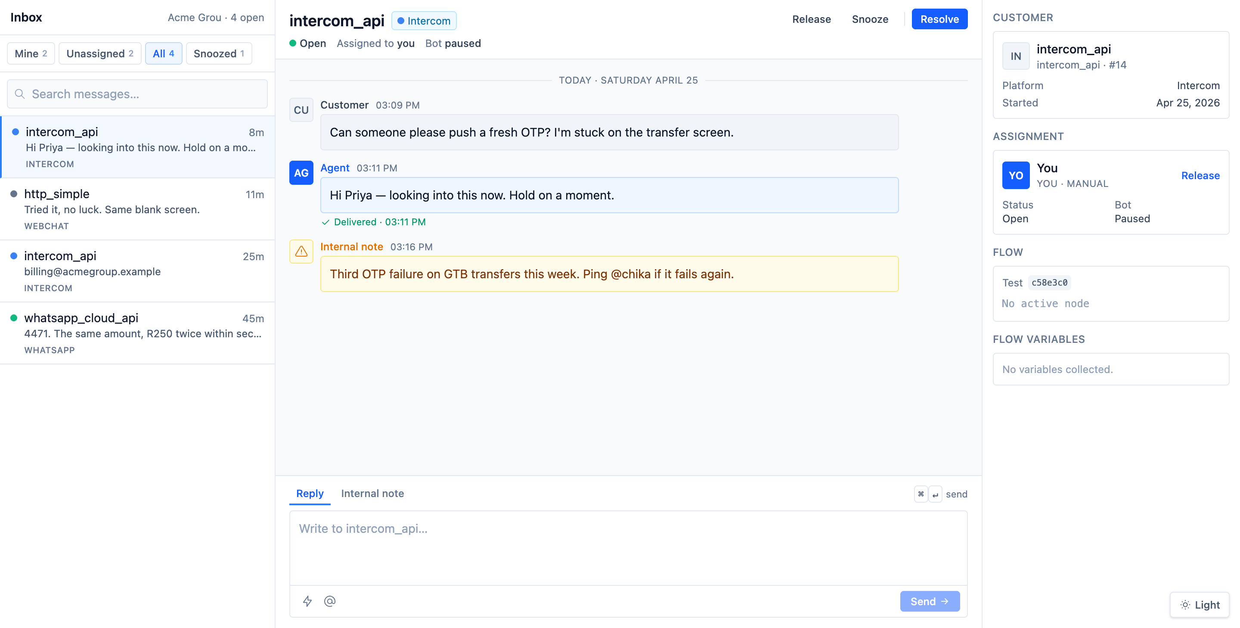Click the sun icon on theme switch
1240x628 pixels.
[1185, 605]
